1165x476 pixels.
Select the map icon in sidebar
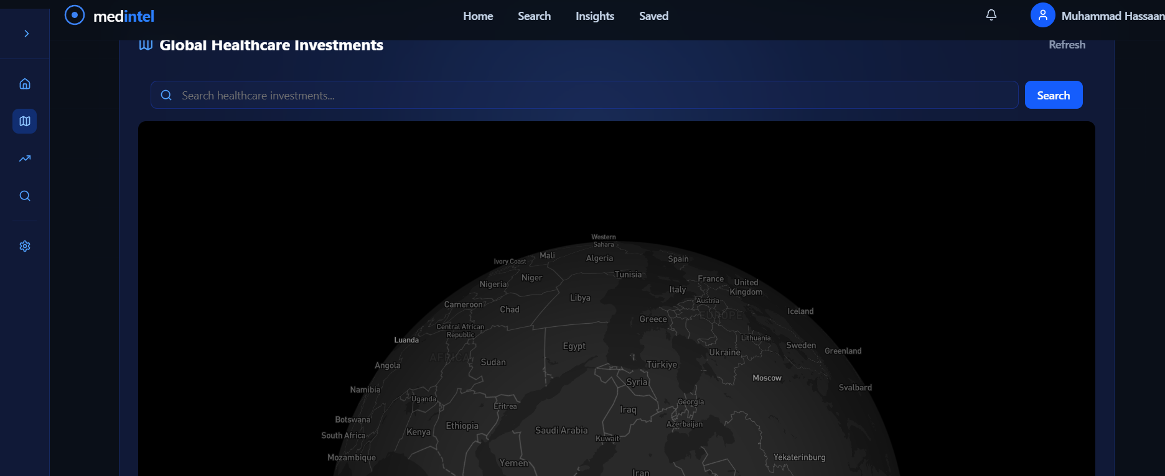[25, 121]
